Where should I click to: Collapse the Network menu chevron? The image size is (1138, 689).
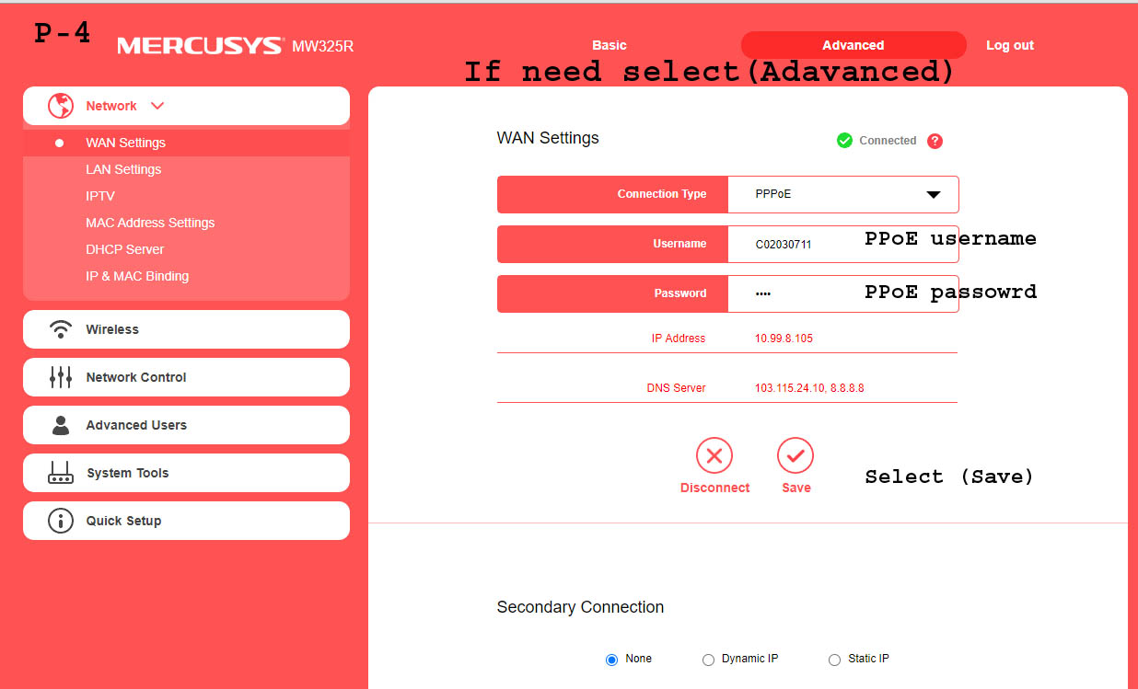(157, 106)
